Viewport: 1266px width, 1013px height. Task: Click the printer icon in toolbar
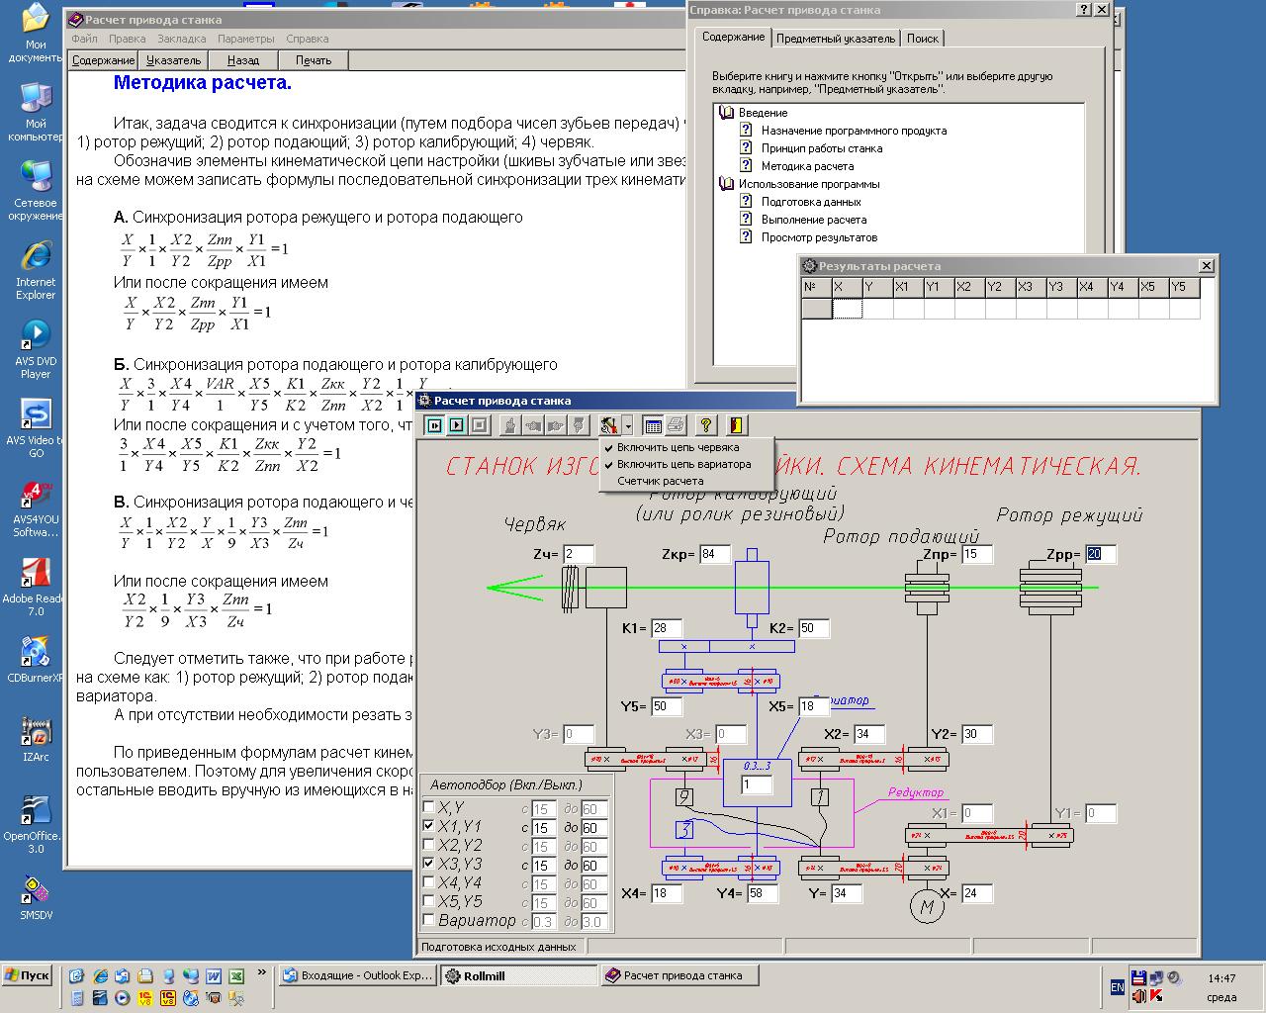click(676, 425)
